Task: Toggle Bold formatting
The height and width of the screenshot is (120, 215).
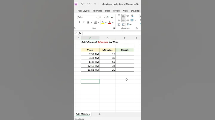Action: tap(79, 22)
